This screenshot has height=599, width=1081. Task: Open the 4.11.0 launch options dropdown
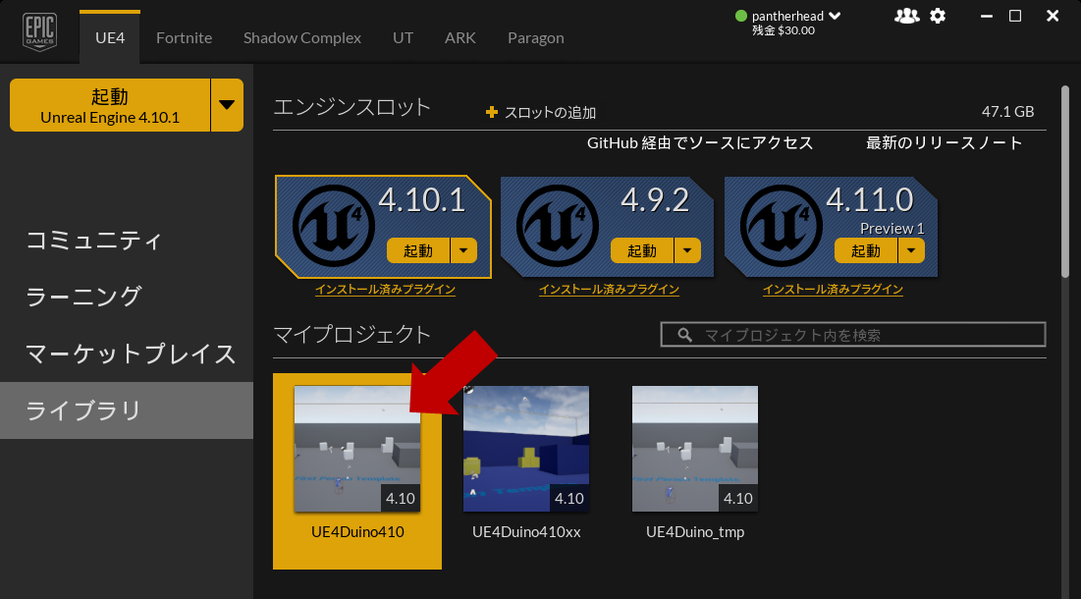(911, 251)
